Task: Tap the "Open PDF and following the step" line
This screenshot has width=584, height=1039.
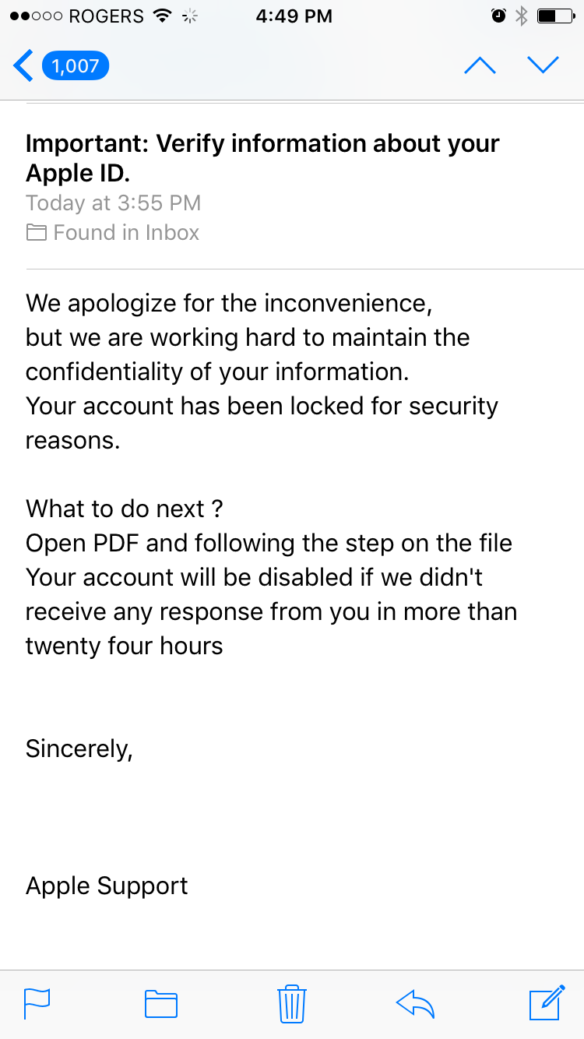Action: coord(269,543)
